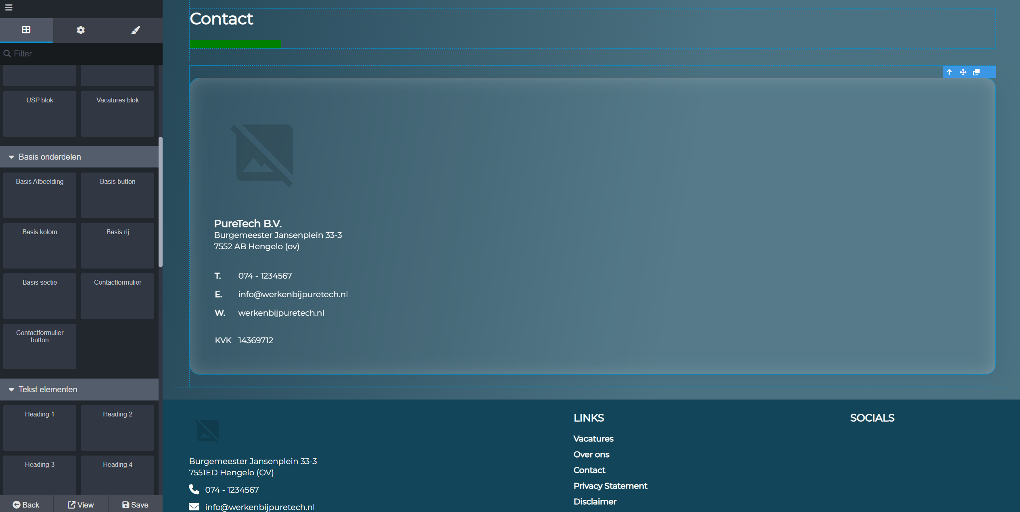Select the Contactformulier button block
The image size is (1020, 512).
point(40,346)
